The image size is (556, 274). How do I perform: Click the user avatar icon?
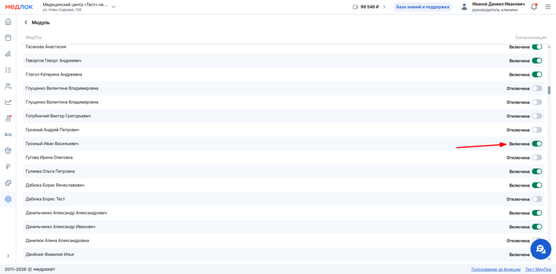pos(464,7)
